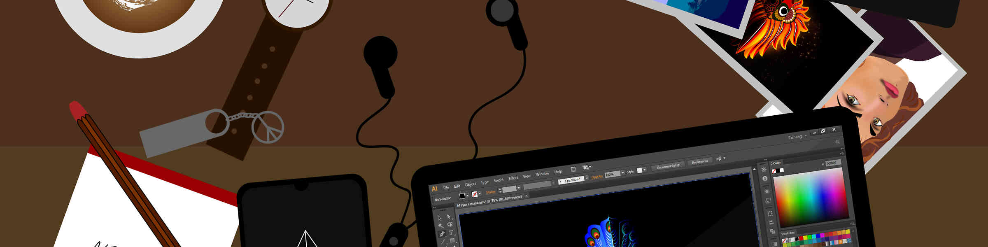Open the Edit menu

coord(457,186)
